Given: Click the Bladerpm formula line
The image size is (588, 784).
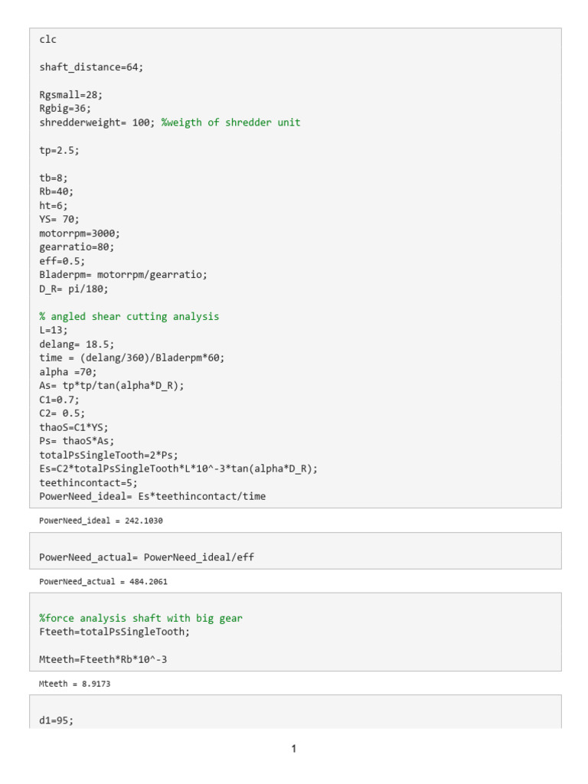Looking at the screenshot, I should coord(123,274).
